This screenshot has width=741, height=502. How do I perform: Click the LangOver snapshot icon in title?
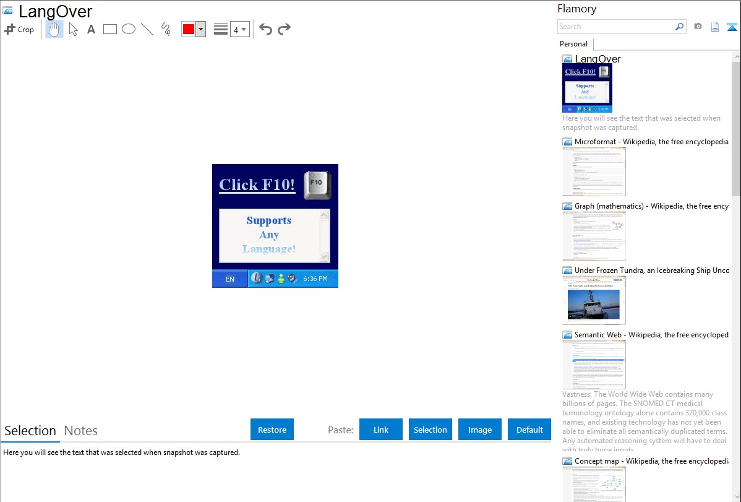[x=7, y=11]
